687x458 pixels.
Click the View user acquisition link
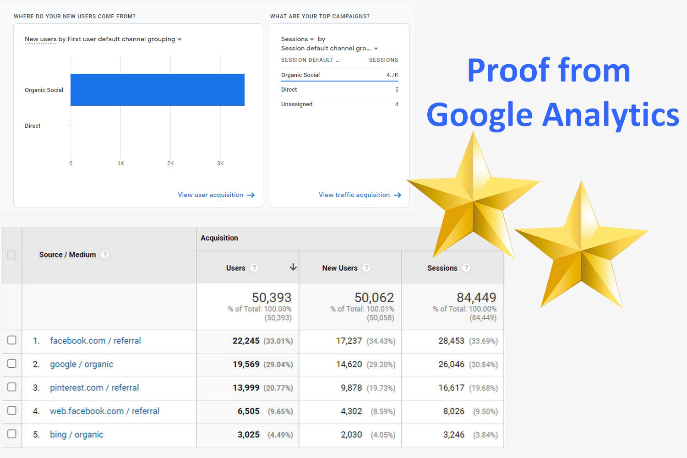pos(211,195)
